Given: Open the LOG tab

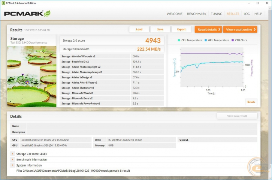Looking at the screenshot, I should coord(247,14).
